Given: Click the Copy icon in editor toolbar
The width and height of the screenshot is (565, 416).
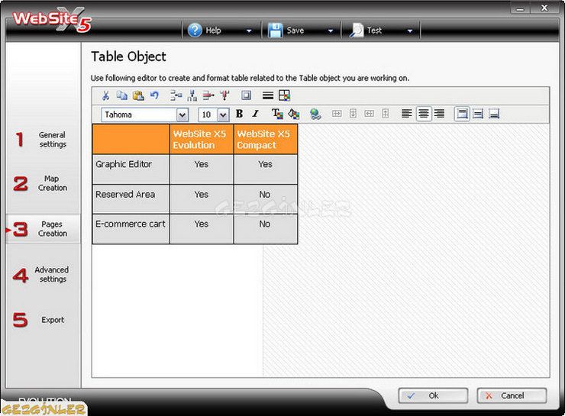Looking at the screenshot, I should (x=122, y=95).
